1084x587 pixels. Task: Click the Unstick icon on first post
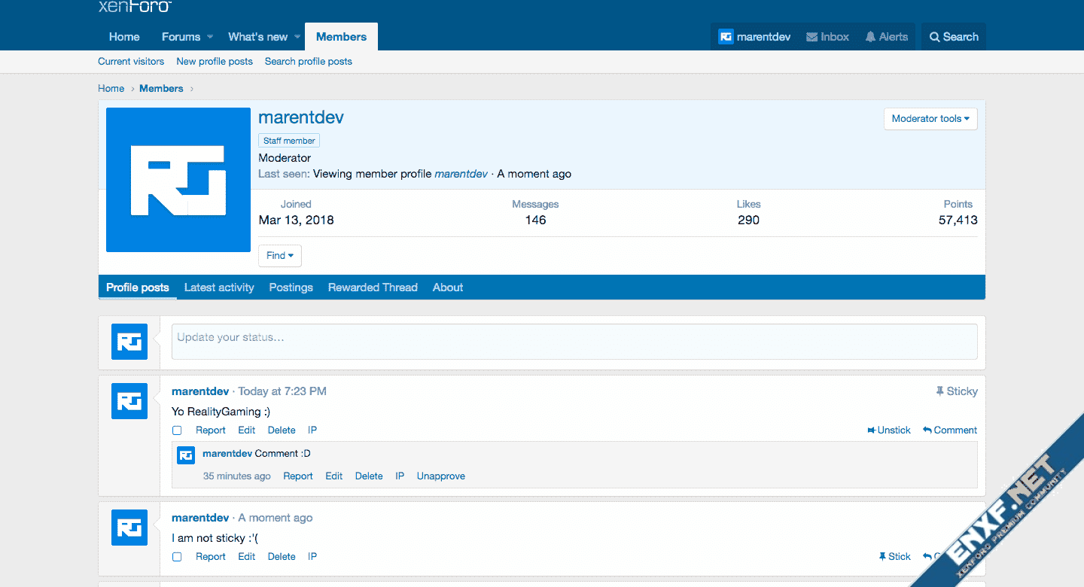click(x=872, y=430)
